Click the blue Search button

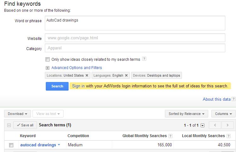coord(57,86)
